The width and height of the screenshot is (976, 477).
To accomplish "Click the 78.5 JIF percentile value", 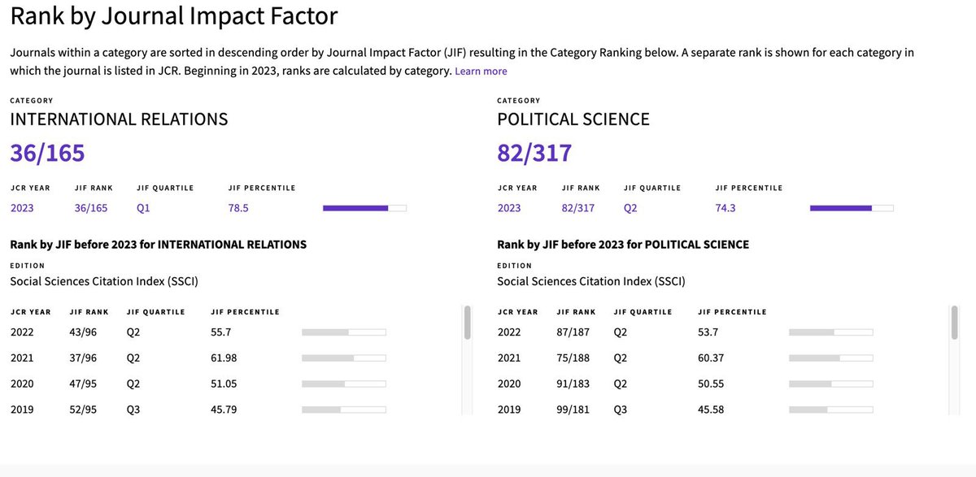I will tap(238, 208).
